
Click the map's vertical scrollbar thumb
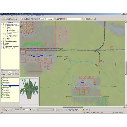tap(126, 68)
